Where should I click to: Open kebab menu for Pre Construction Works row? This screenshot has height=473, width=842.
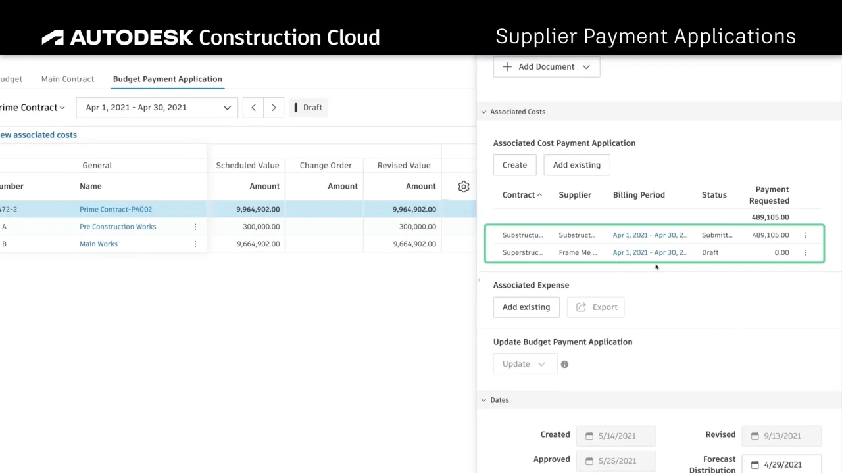(x=195, y=227)
